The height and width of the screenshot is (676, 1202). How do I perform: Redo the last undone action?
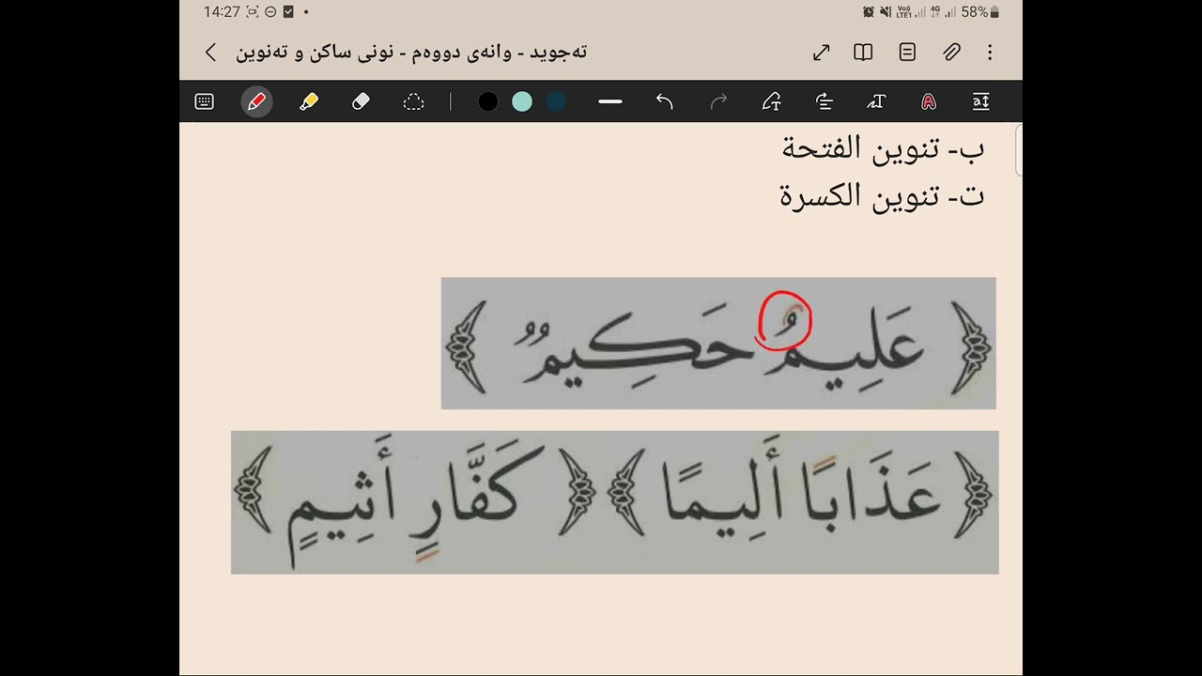click(x=718, y=102)
